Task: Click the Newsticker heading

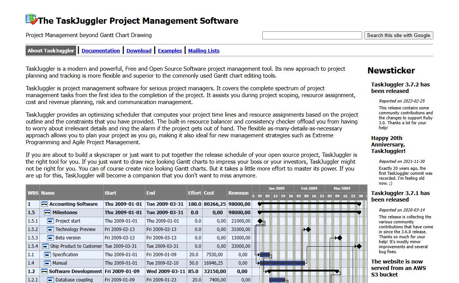Action: [391, 70]
